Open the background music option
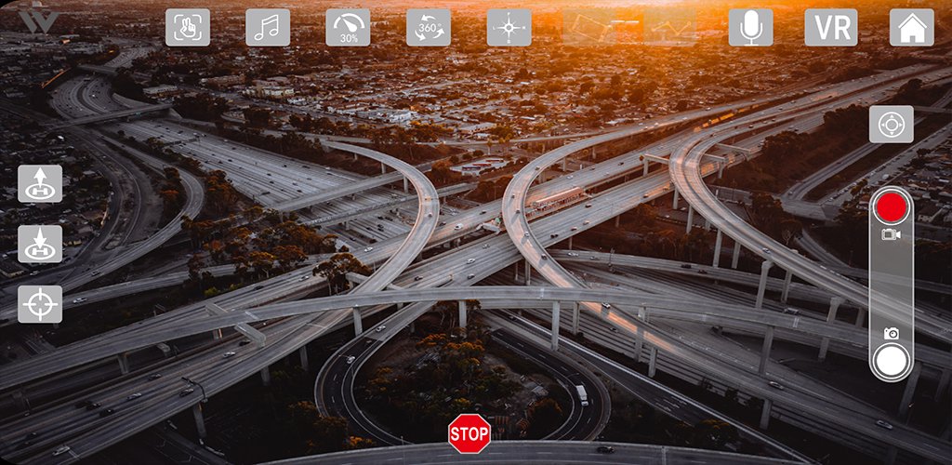 point(268,28)
